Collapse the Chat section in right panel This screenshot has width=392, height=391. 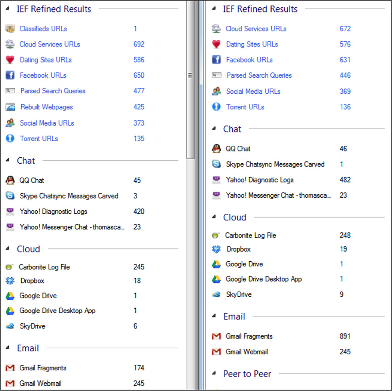pyautogui.click(x=214, y=128)
